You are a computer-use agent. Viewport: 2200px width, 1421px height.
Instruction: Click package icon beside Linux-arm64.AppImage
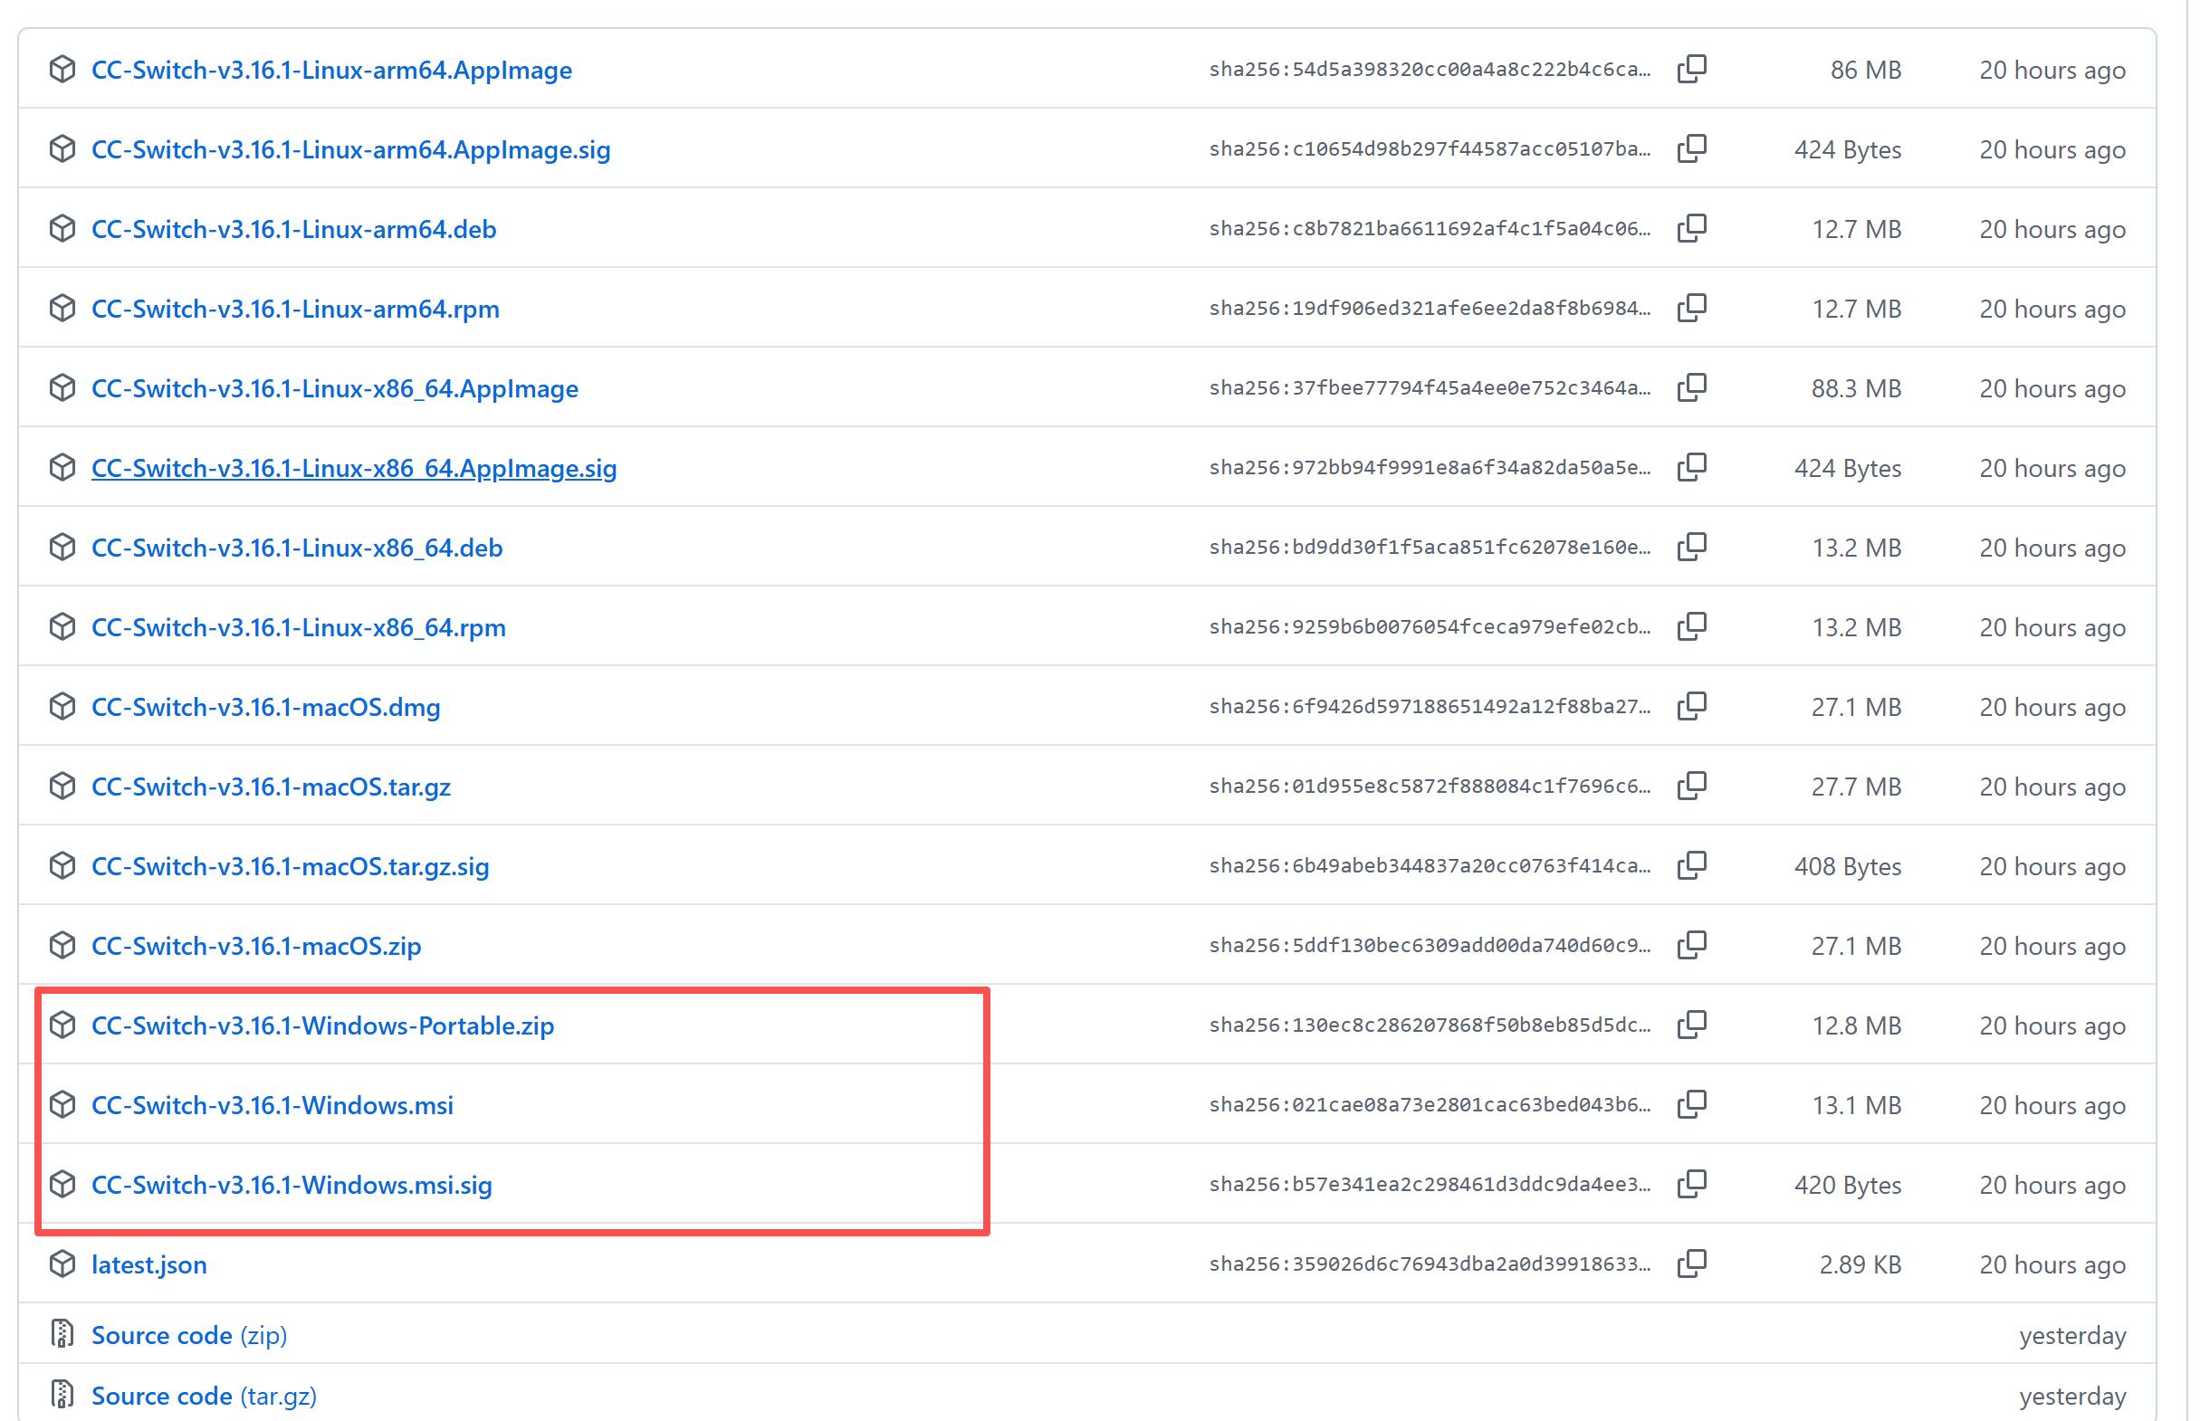[x=62, y=69]
